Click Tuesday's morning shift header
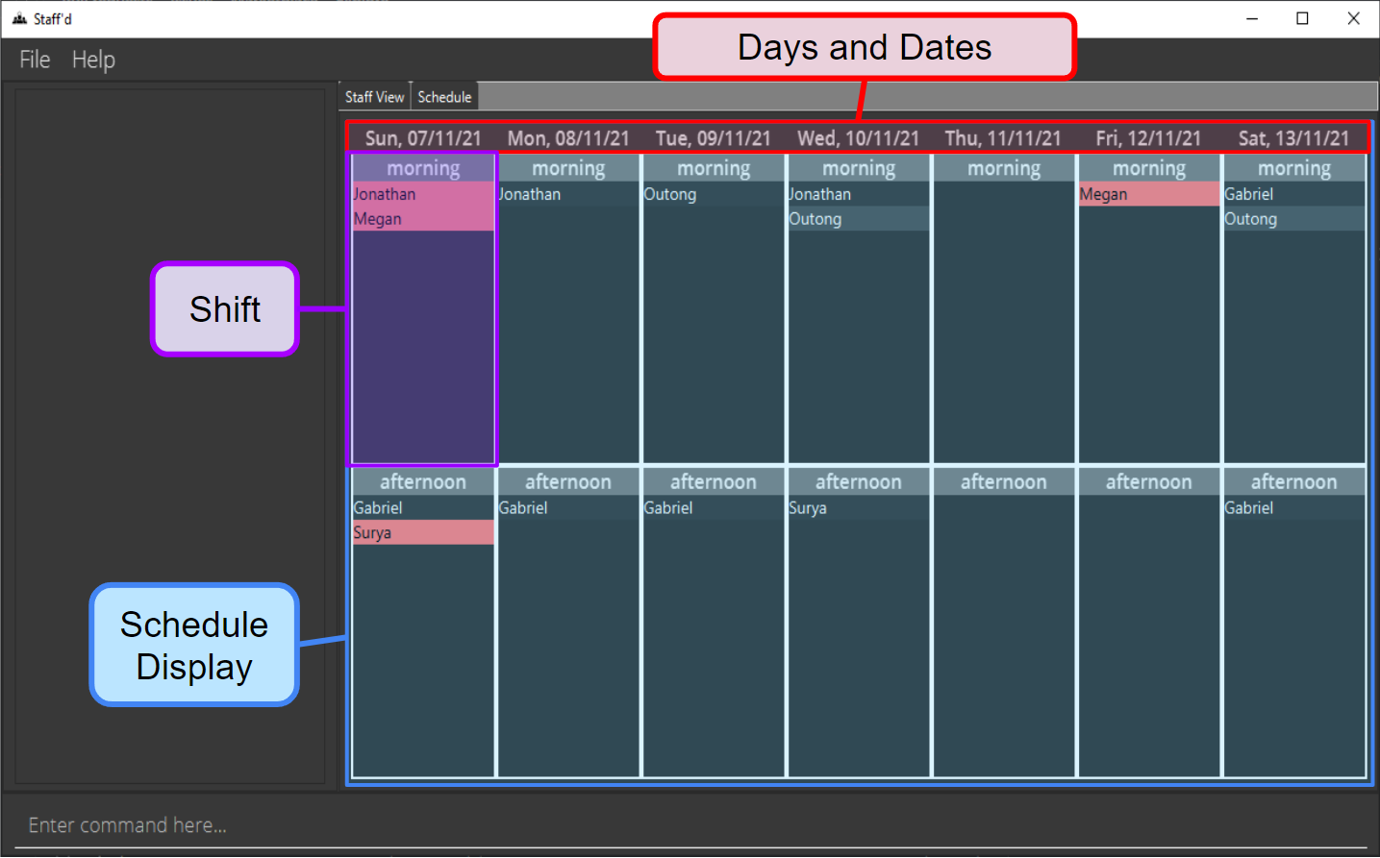This screenshot has height=858, width=1380. 714,168
